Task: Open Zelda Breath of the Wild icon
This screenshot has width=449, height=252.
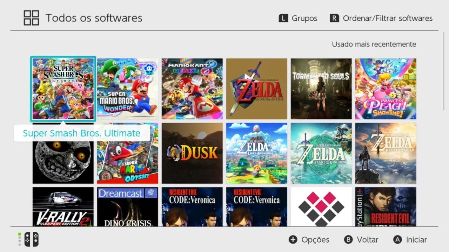Action: [386, 153]
